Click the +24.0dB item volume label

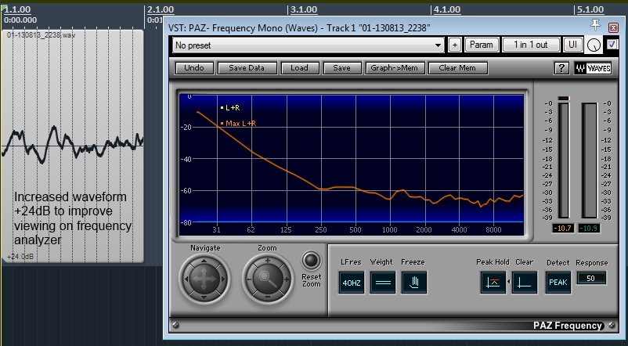pos(20,257)
